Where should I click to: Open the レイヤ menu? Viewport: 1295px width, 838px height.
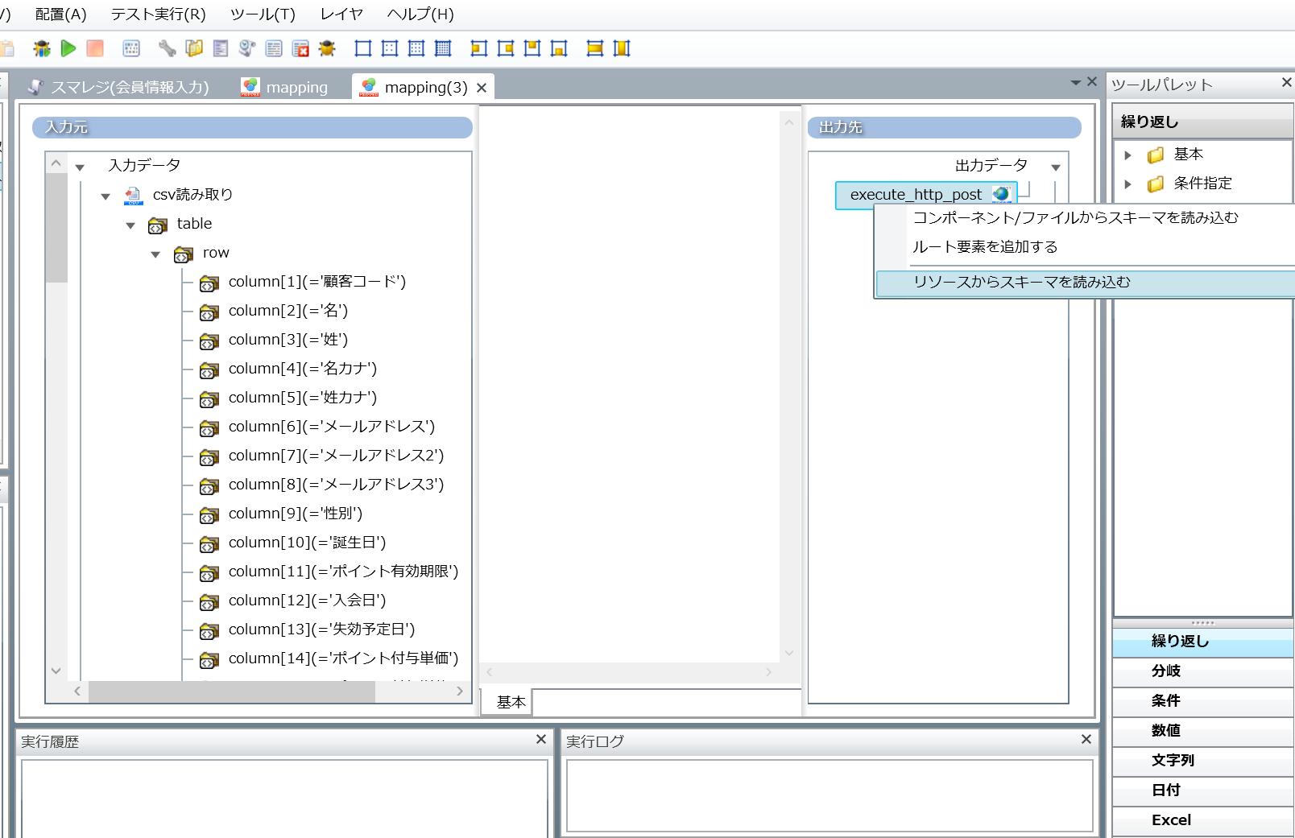click(x=341, y=14)
